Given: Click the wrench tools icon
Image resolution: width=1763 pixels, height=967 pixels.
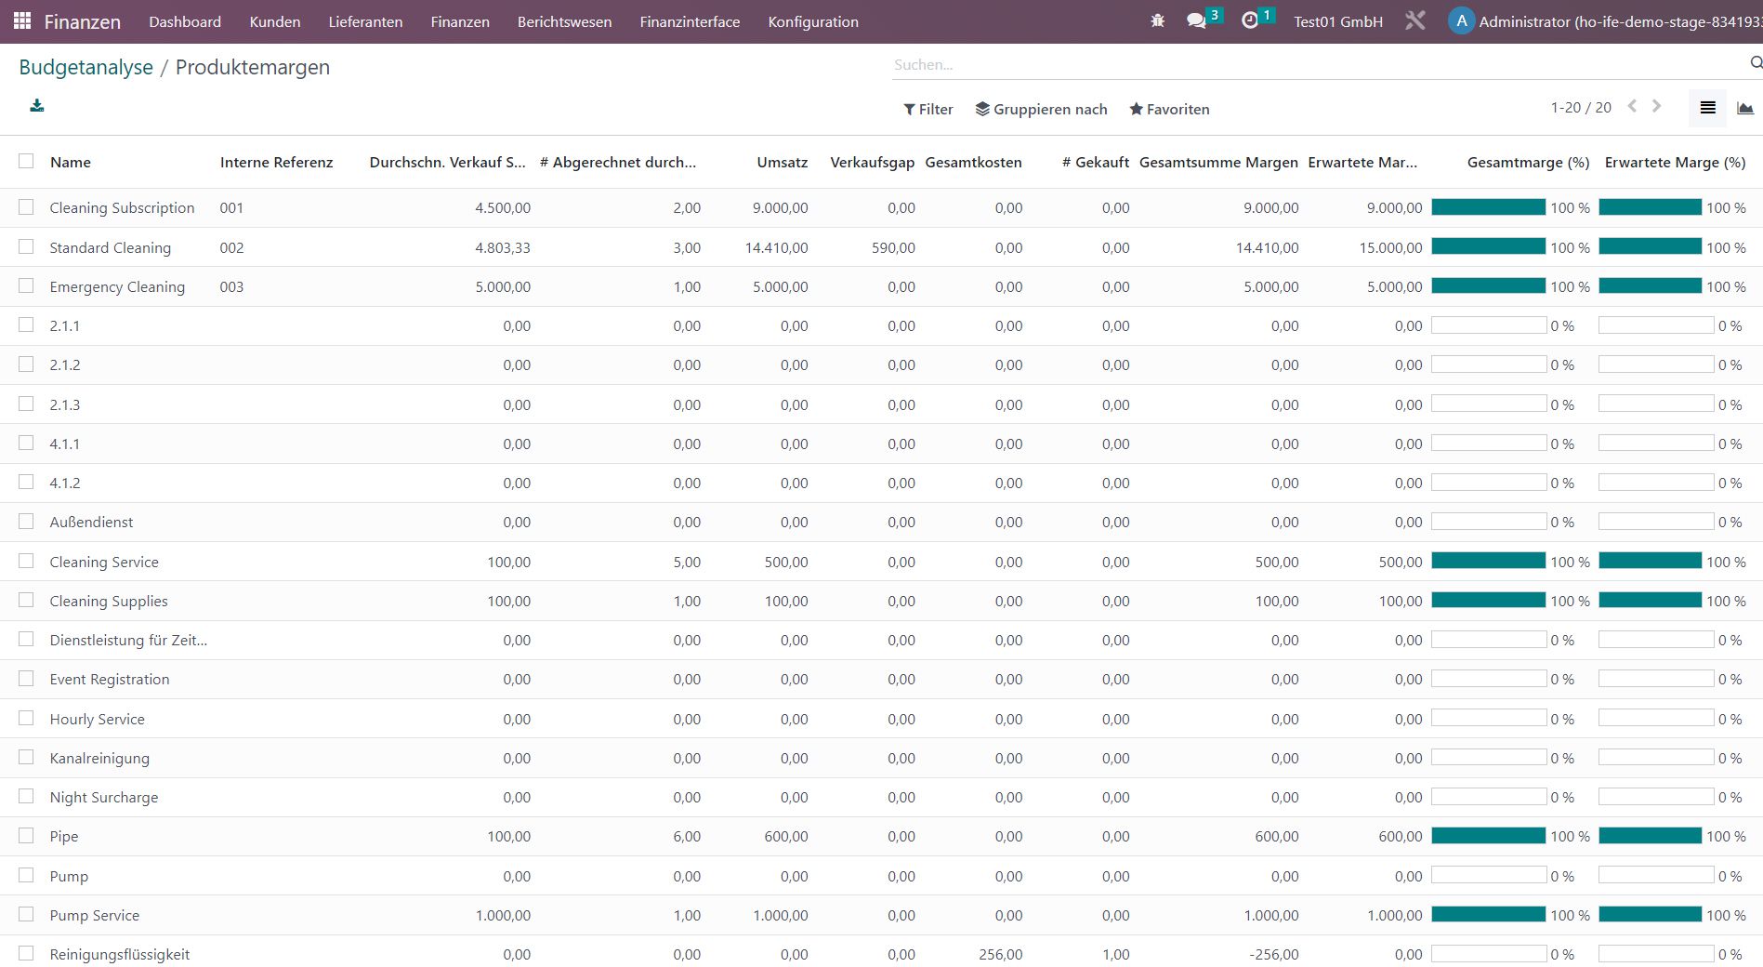Looking at the screenshot, I should (x=1414, y=20).
